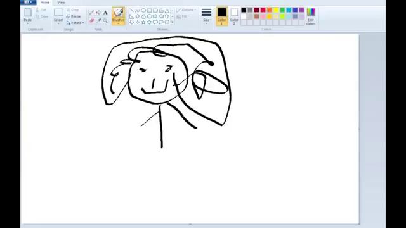Click the Select rectangle icon

58,13
